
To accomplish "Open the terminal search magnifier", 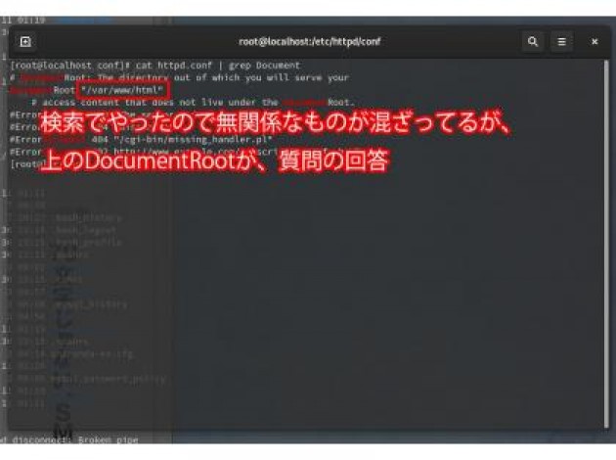I will pos(532,41).
